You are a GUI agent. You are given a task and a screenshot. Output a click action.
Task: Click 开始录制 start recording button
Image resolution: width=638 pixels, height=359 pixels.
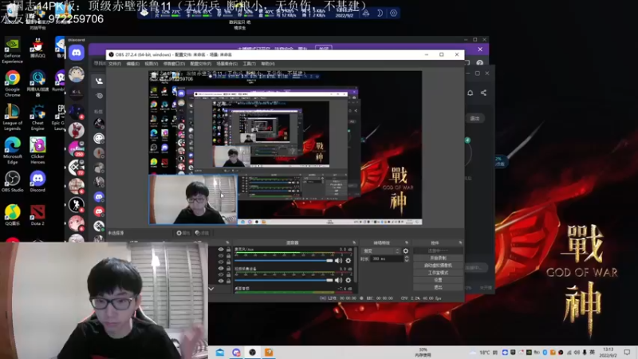tap(438, 258)
